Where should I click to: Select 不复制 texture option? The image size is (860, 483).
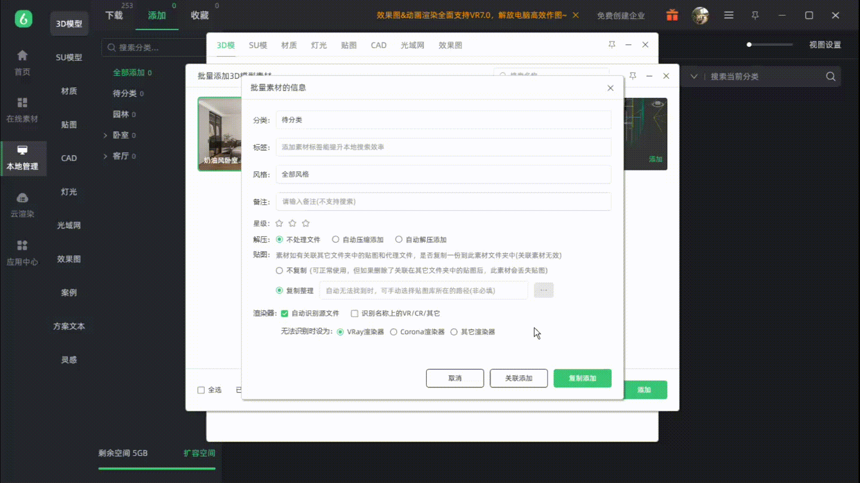pyautogui.click(x=279, y=271)
